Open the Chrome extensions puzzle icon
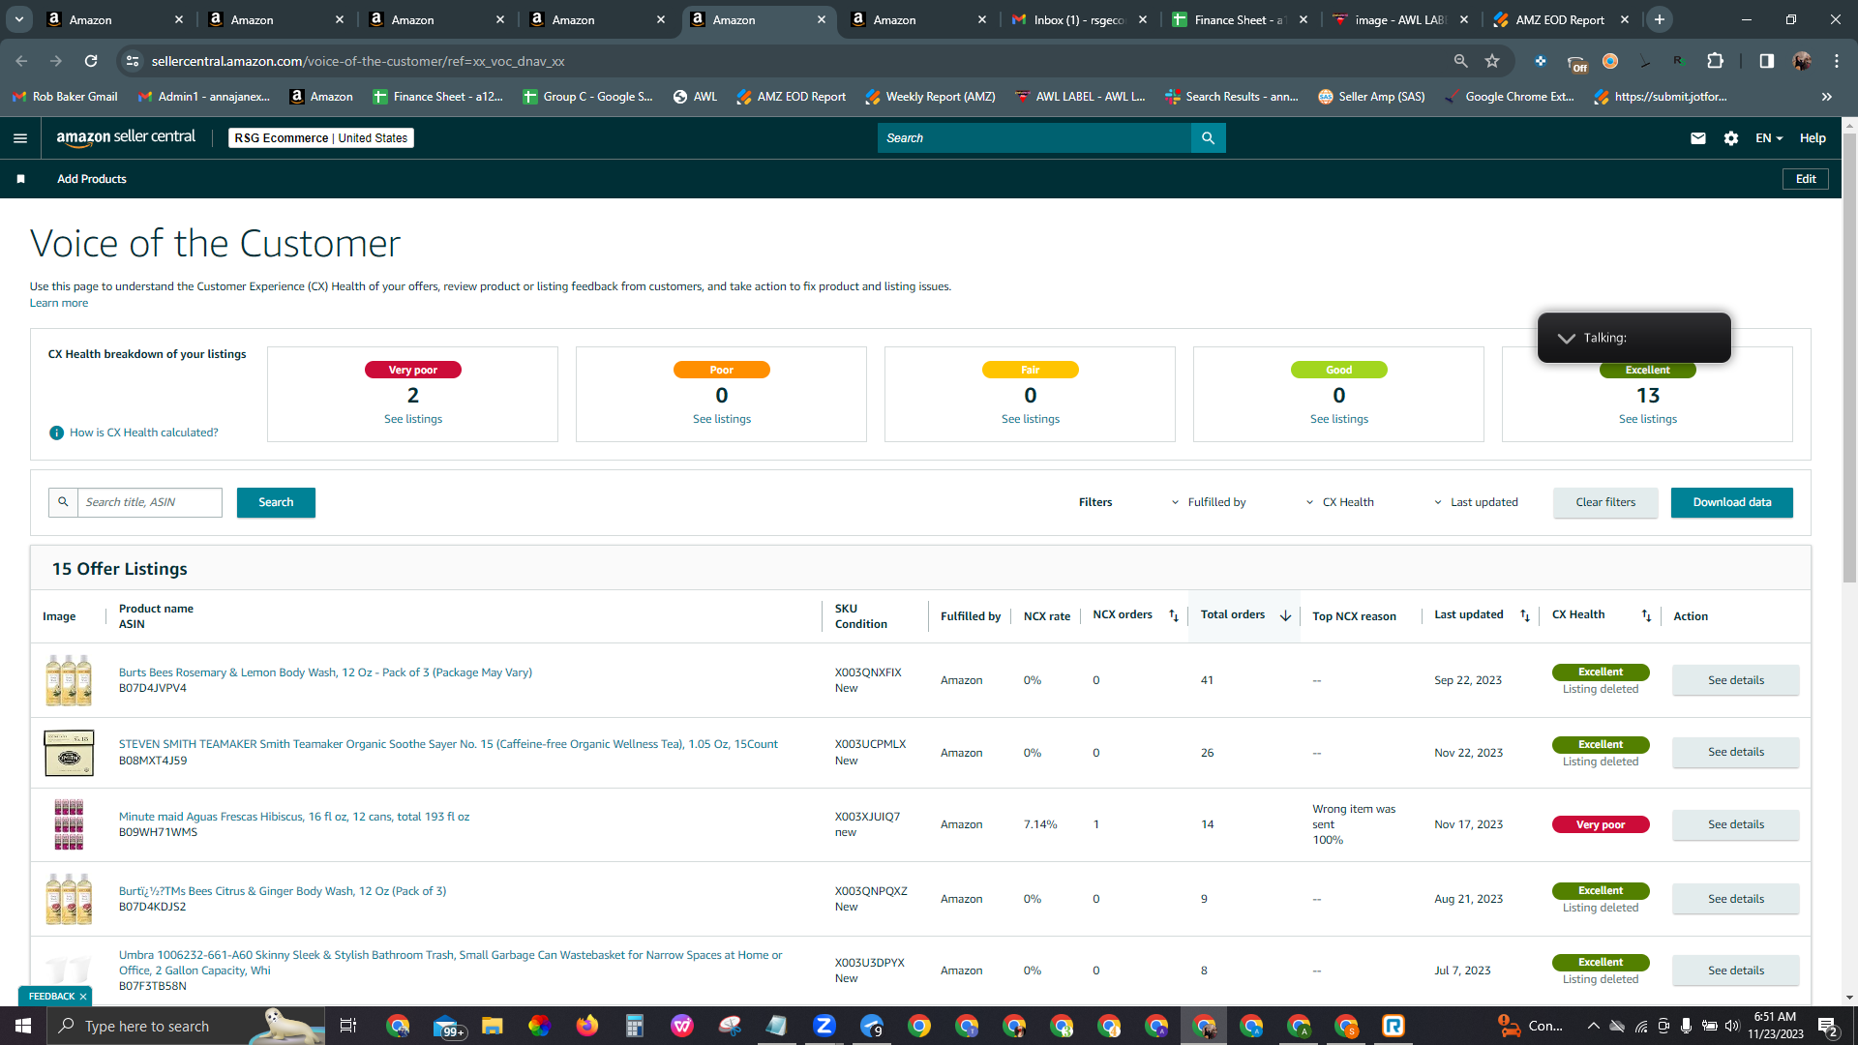Viewport: 1858px width, 1045px height. tap(1715, 61)
